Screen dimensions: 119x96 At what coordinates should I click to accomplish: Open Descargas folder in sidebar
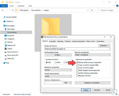pyautogui.click(x=10, y=29)
